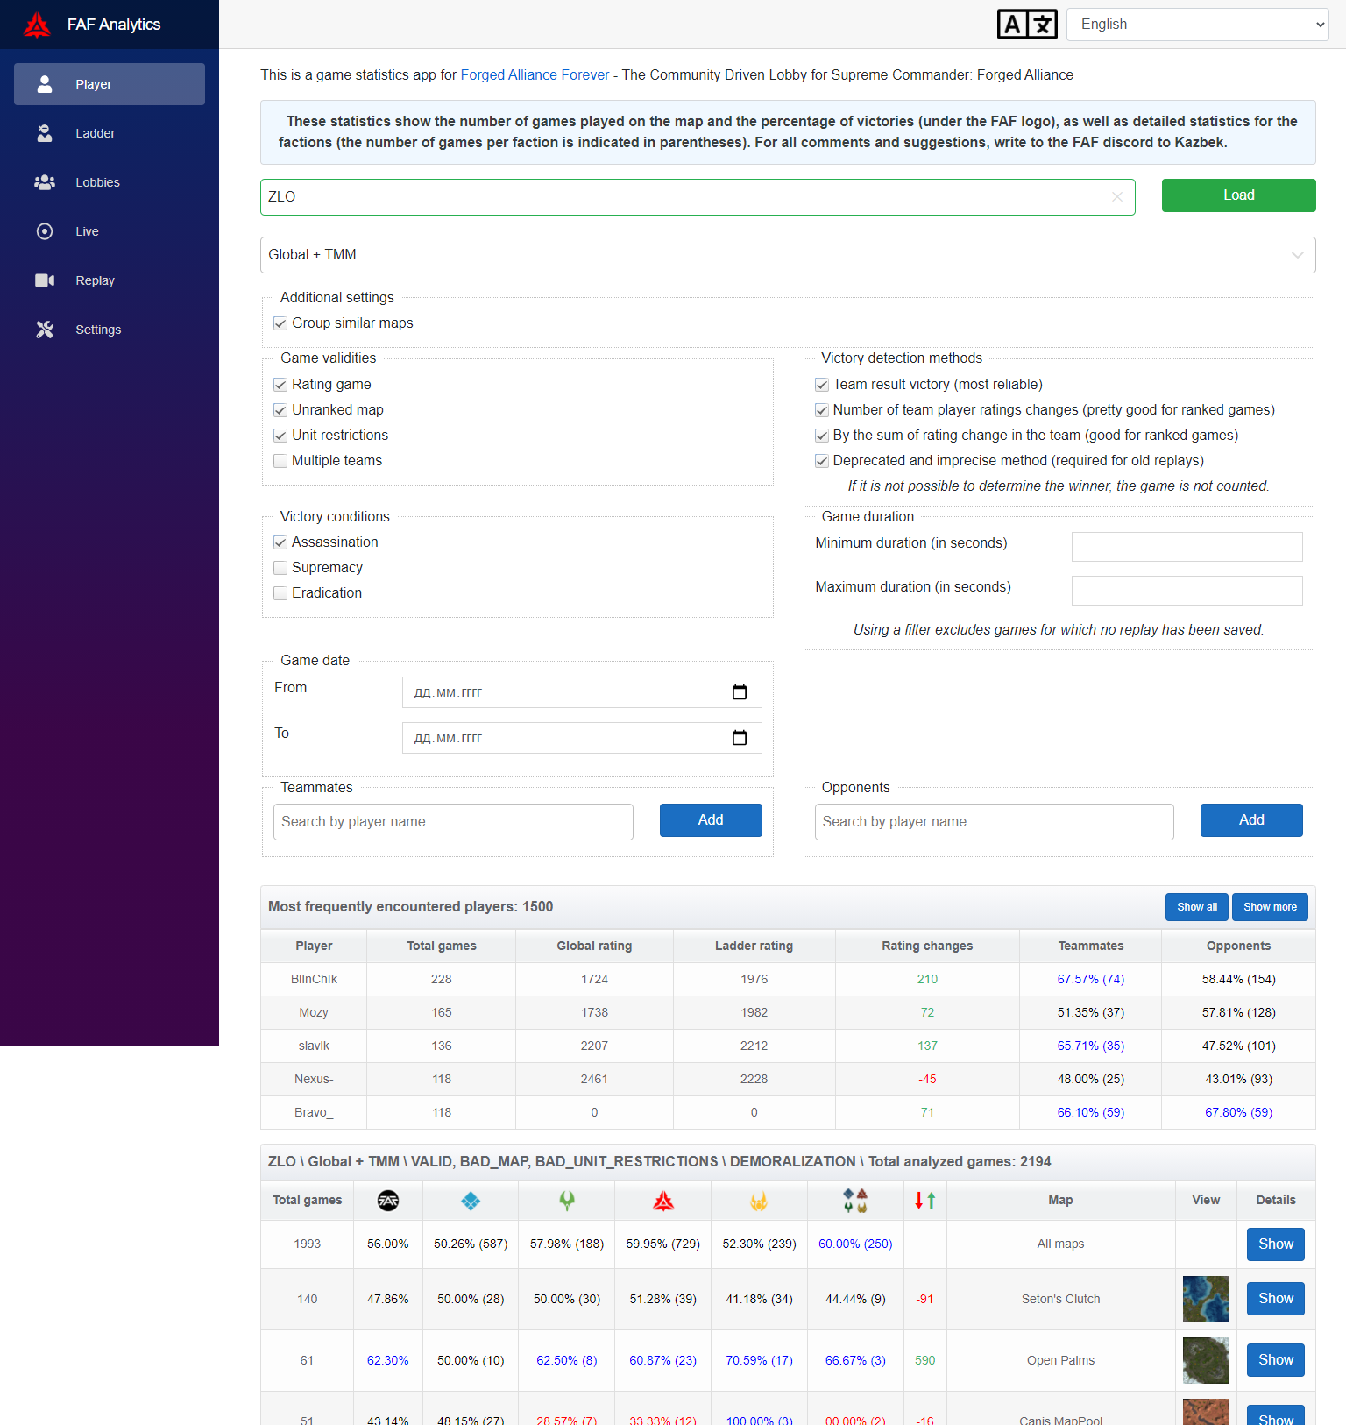Click the Teammates search by player name field

(453, 822)
